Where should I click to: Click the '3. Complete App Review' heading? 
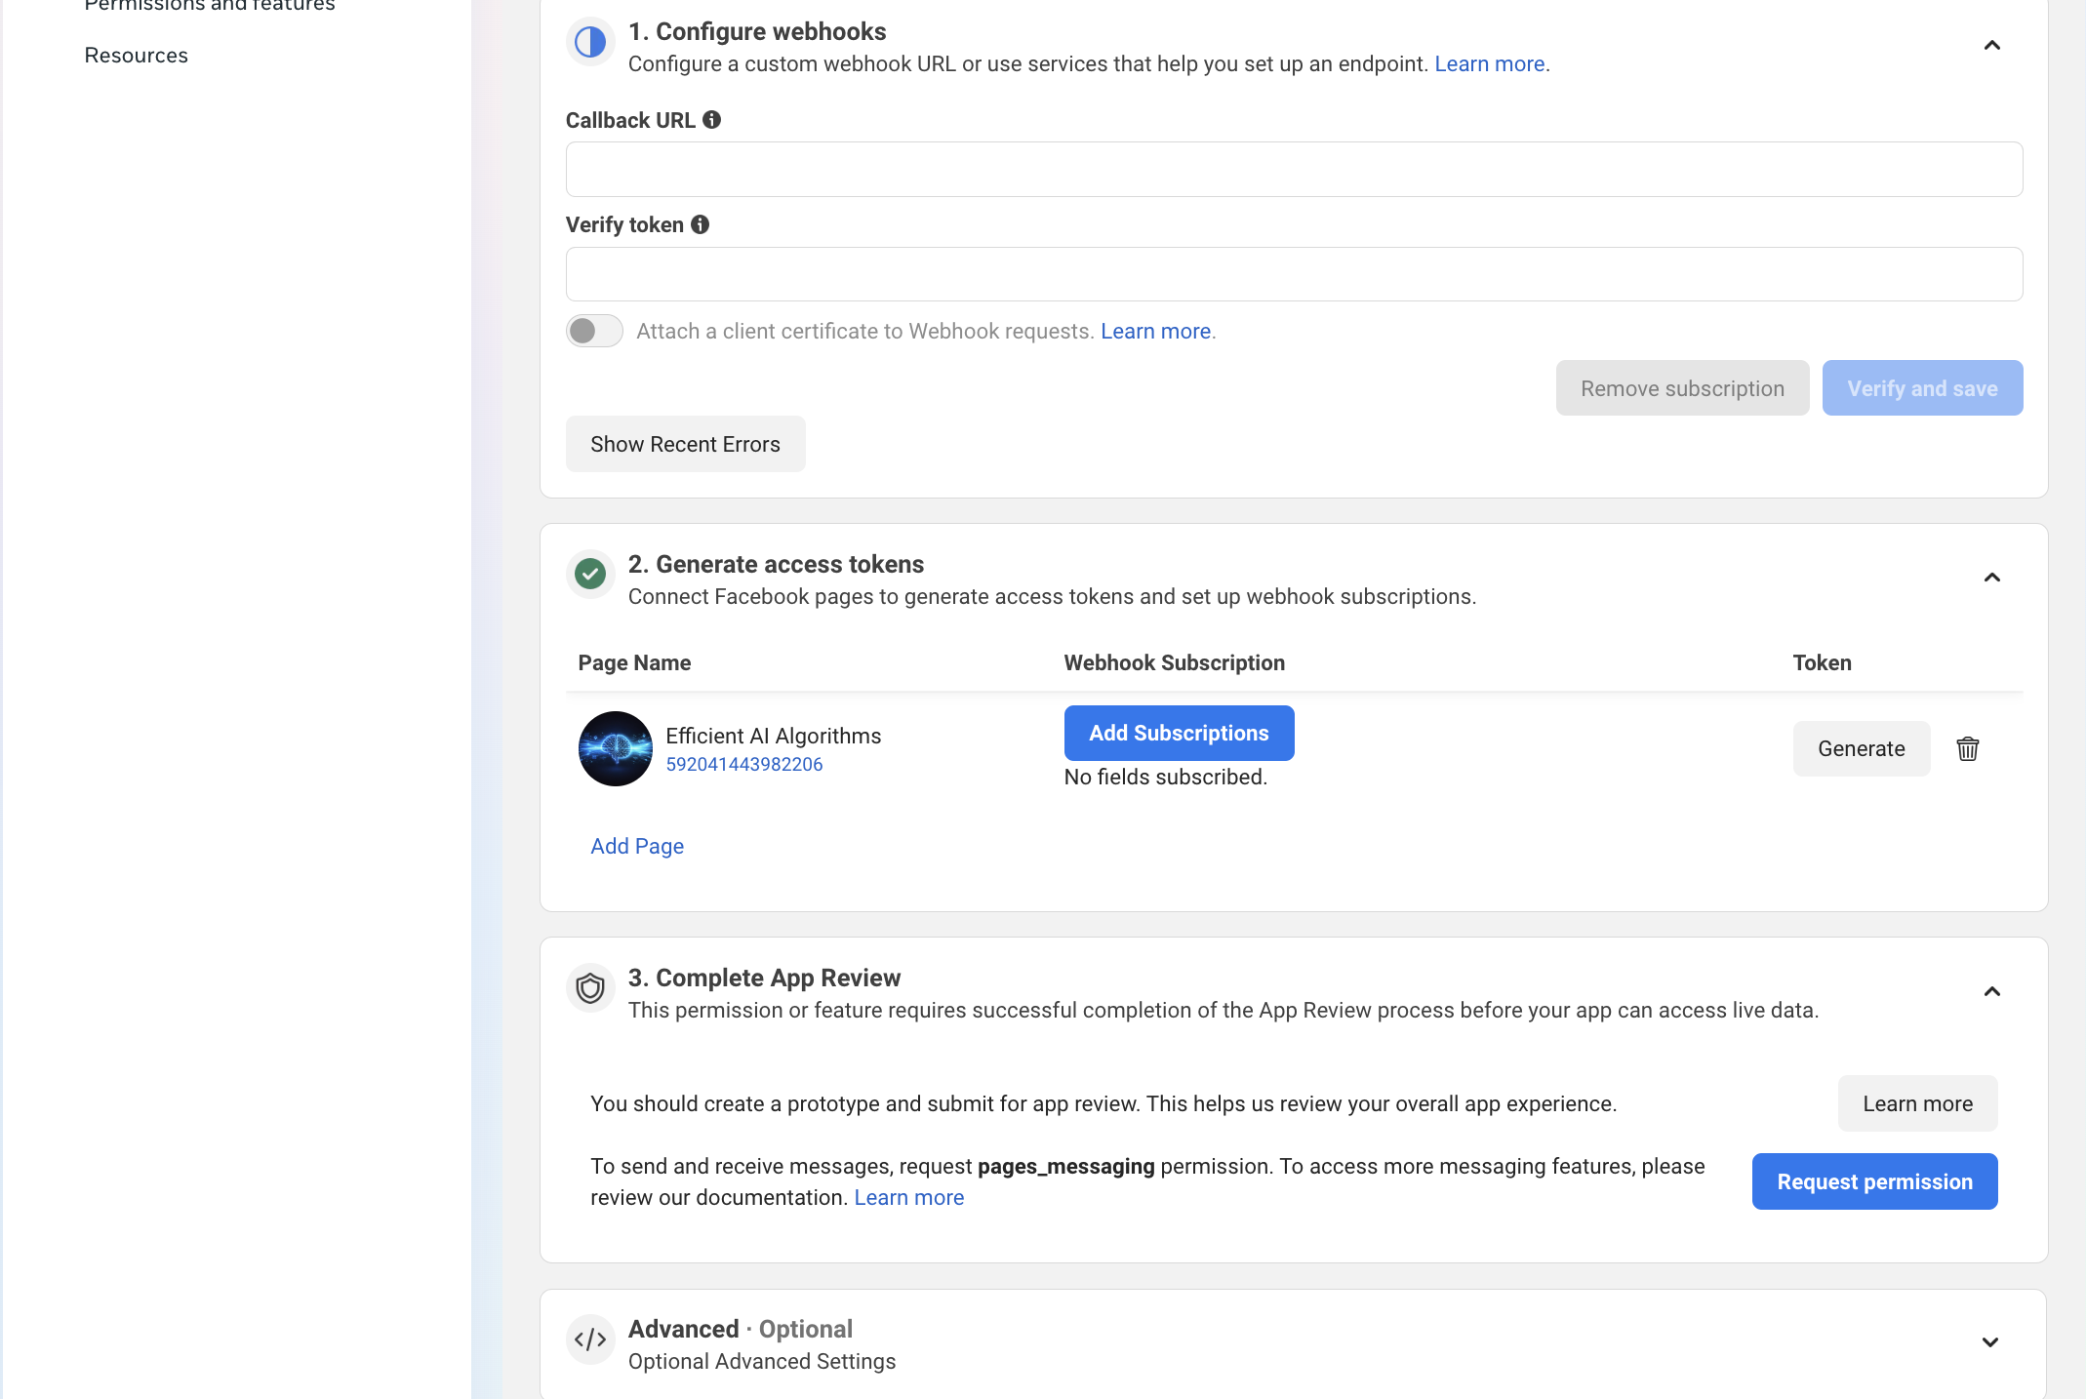(x=764, y=978)
